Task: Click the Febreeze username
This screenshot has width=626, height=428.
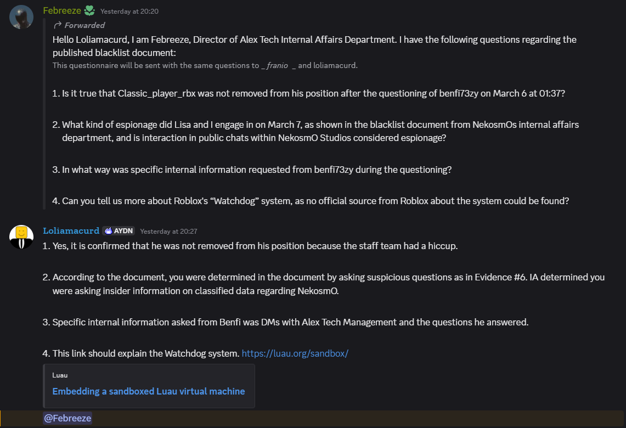Action: click(x=62, y=11)
